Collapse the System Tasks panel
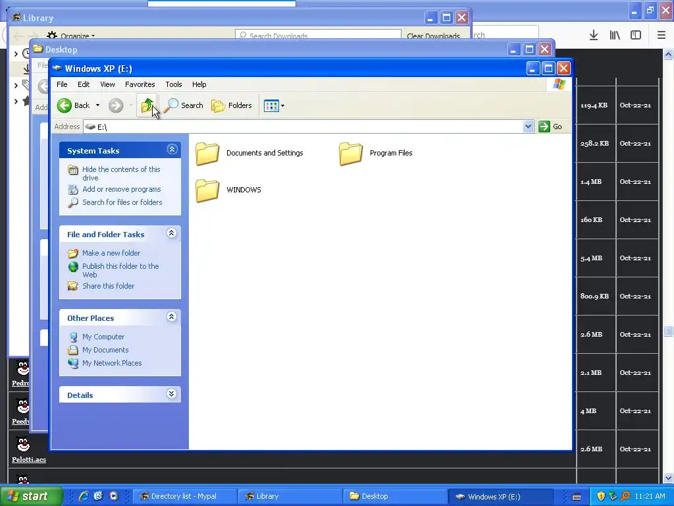 coord(172,150)
